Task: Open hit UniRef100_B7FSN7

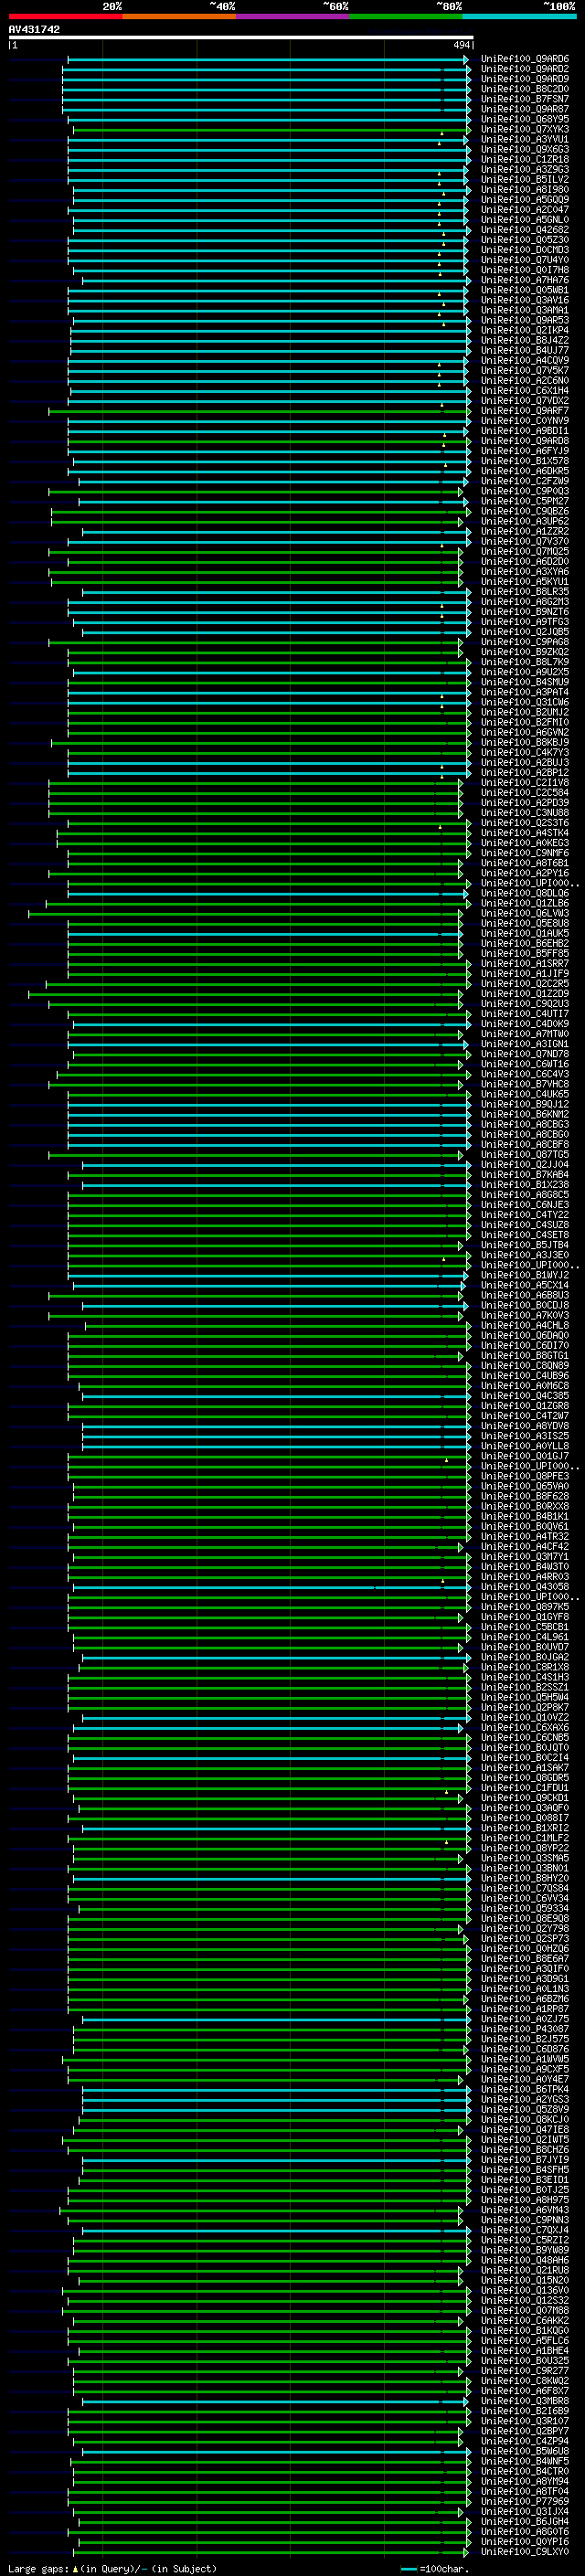Action: point(524,99)
